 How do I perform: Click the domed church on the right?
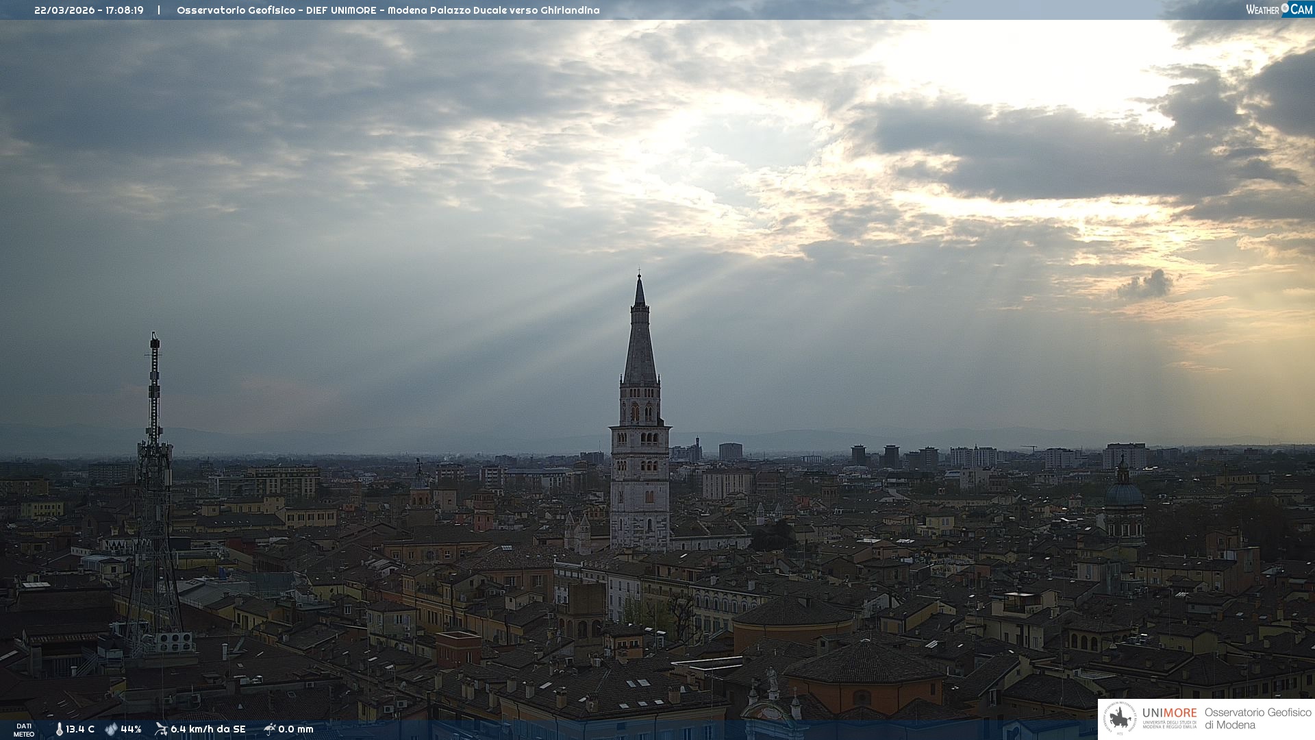[x=1123, y=495]
